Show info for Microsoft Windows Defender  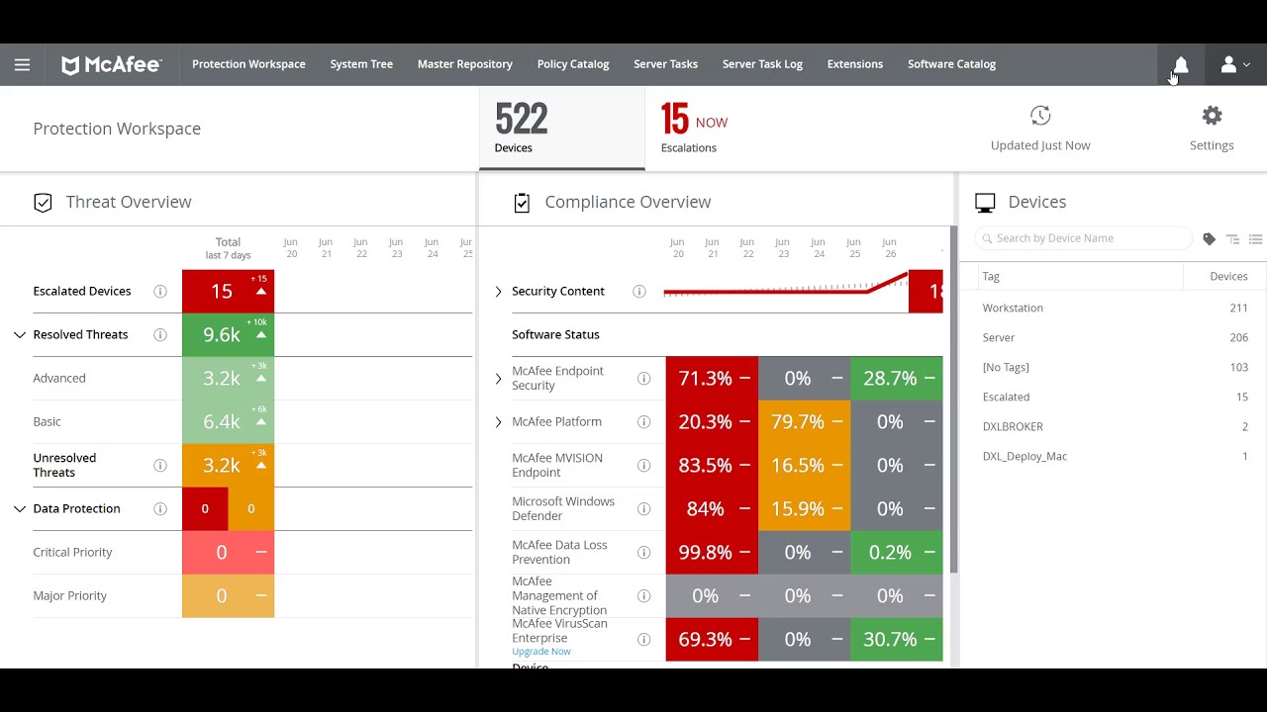point(643,509)
